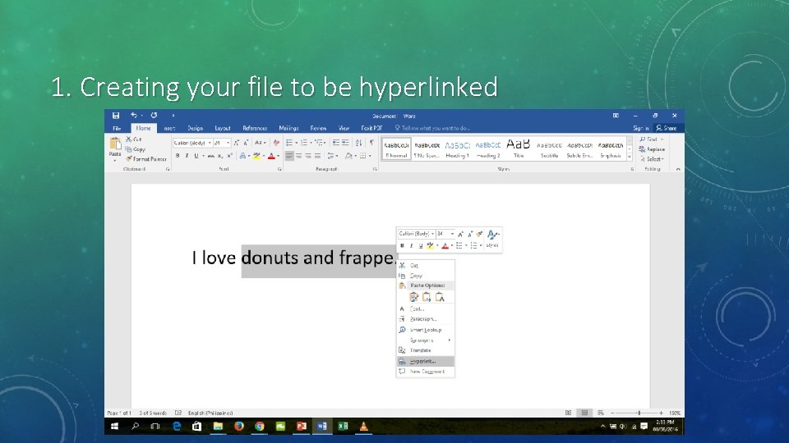
Task: Open PowerPoint from the Windows taskbar
Action: click(x=302, y=427)
